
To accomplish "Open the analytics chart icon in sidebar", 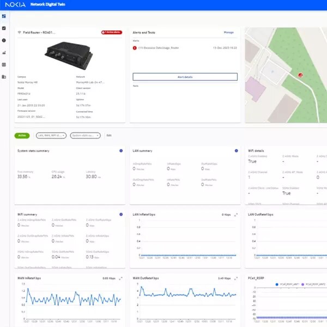I will [x=4, y=53].
